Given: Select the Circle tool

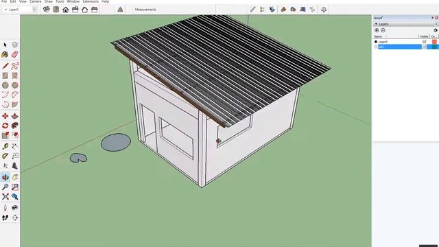Looking at the screenshot, I should [5, 85].
